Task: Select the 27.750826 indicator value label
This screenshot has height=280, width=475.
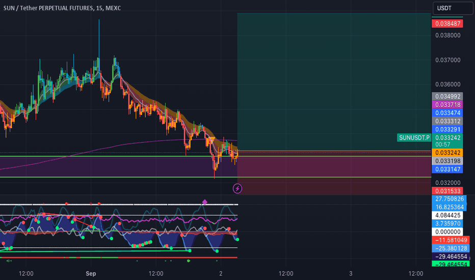Action: pos(449,199)
